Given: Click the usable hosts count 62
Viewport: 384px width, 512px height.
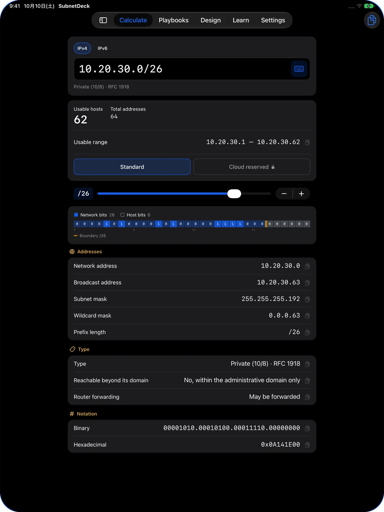Looking at the screenshot, I should click(81, 120).
